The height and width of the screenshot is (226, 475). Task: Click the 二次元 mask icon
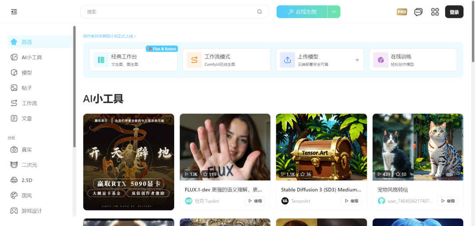(14, 165)
